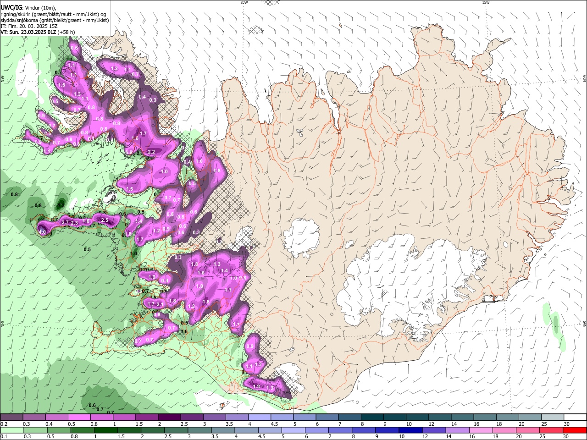Select top-row swatch between 0.3 and 0.4
Image resolution: width=587 pixels, height=440 pixels.
(x=34, y=418)
